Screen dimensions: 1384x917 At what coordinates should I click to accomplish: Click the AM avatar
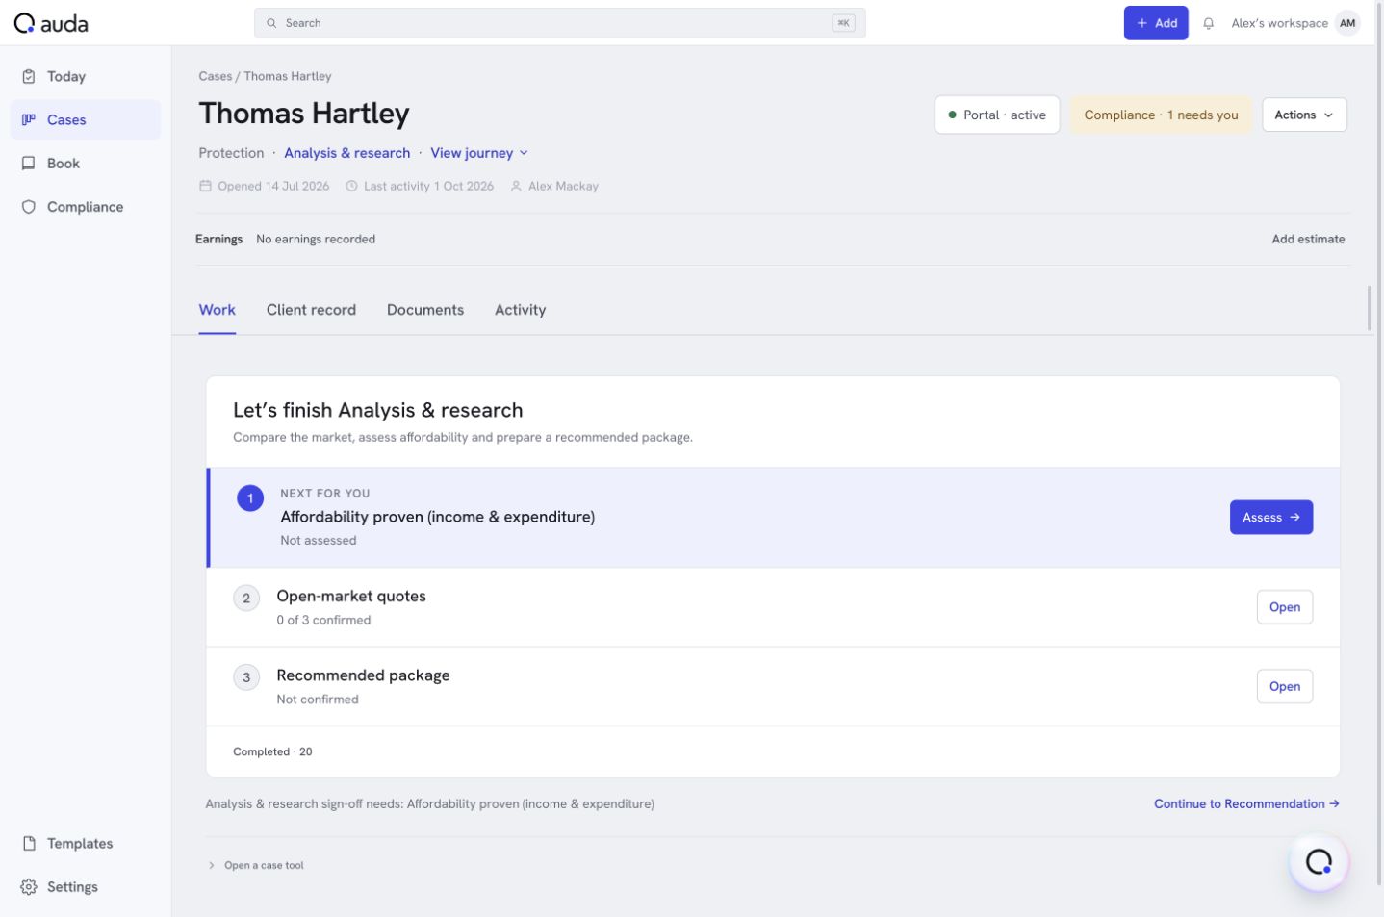click(1347, 23)
